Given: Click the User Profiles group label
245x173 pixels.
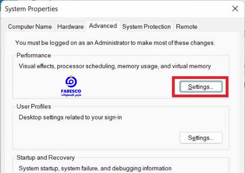Looking at the screenshot, I should (x=34, y=107).
